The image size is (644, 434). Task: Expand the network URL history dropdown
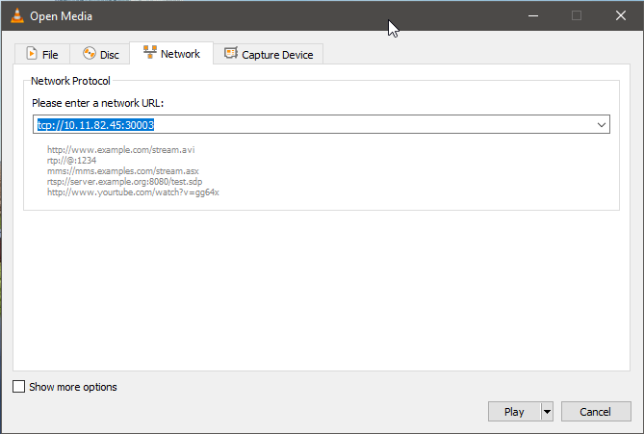[602, 125]
